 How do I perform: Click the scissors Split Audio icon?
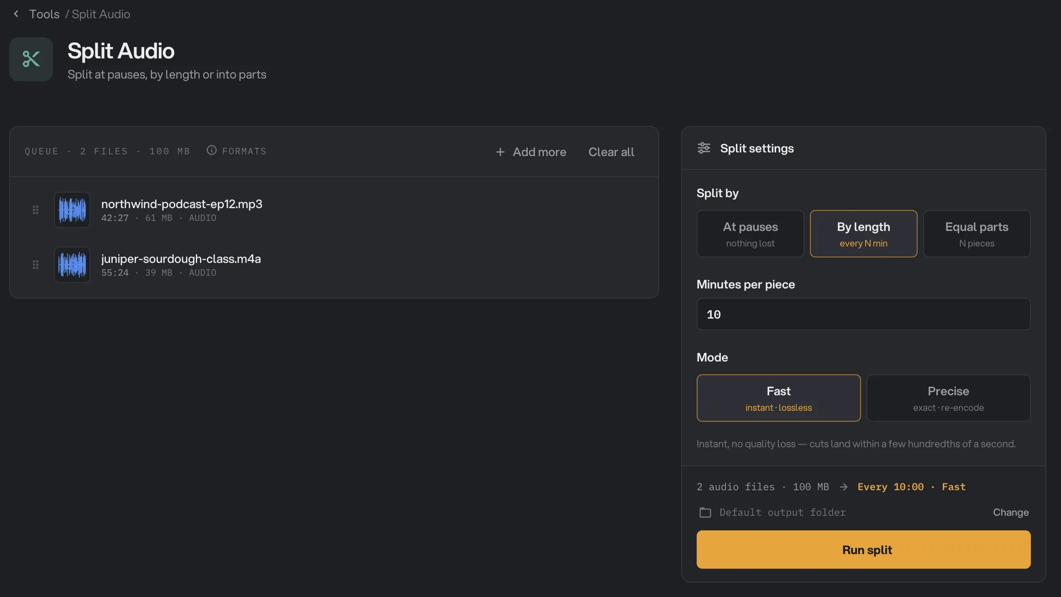point(31,59)
